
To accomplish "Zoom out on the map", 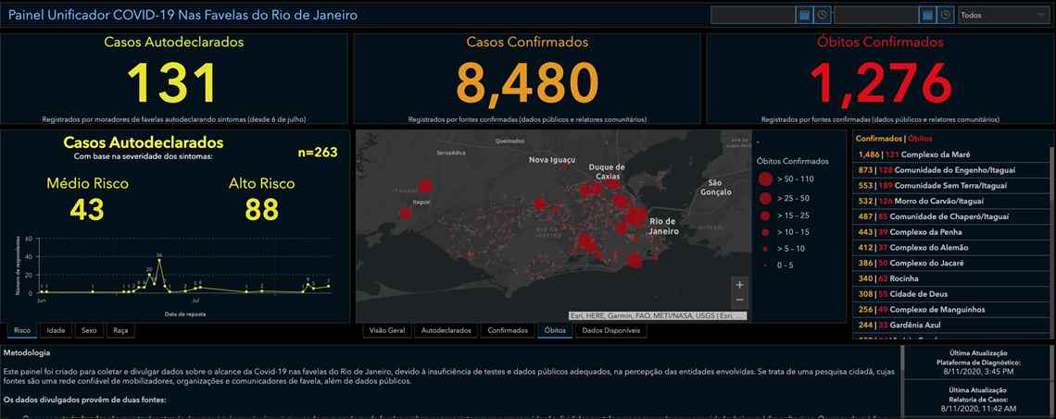I will pyautogui.click(x=738, y=301).
